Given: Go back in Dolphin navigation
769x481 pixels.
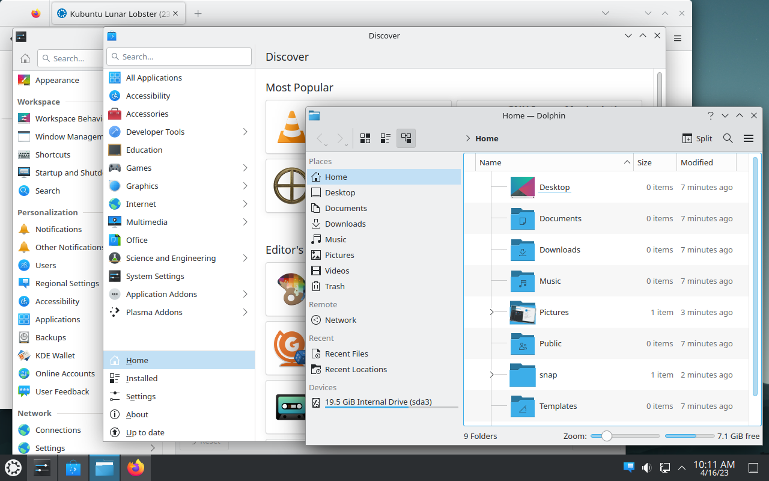Looking at the screenshot, I should pos(321,139).
